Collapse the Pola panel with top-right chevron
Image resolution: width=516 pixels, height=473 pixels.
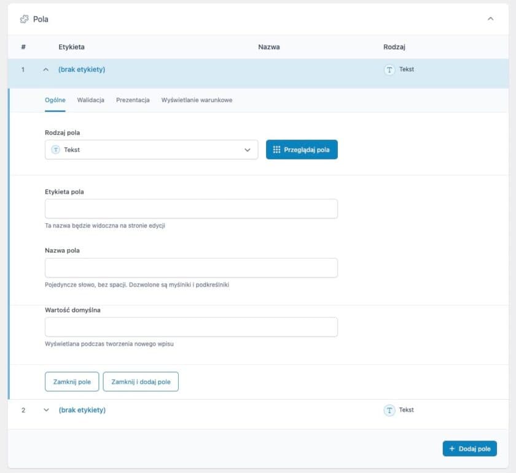(490, 19)
